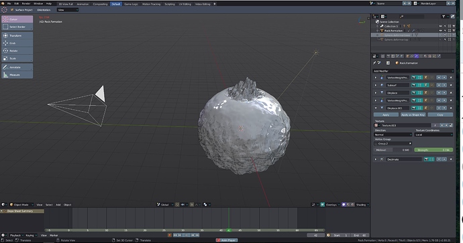
Task: Open the Shading options dropdown
Action: pos(362,205)
